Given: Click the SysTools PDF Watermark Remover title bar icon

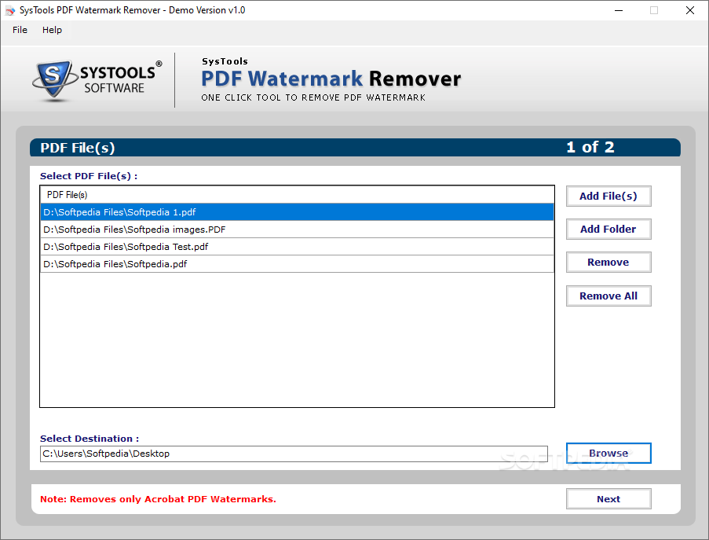Looking at the screenshot, I should (11, 10).
